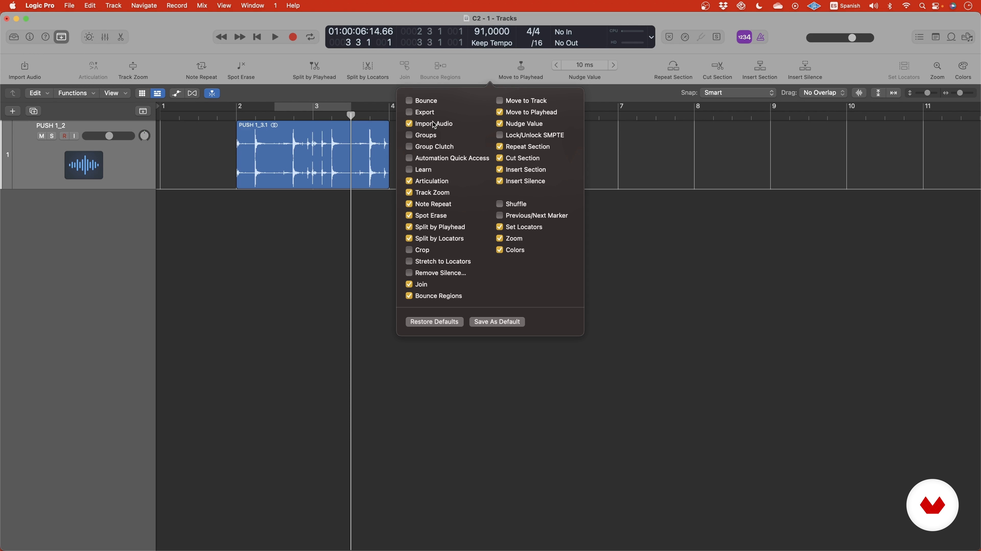Click the Import Audio toolbar icon
The width and height of the screenshot is (981, 551).
(25, 66)
